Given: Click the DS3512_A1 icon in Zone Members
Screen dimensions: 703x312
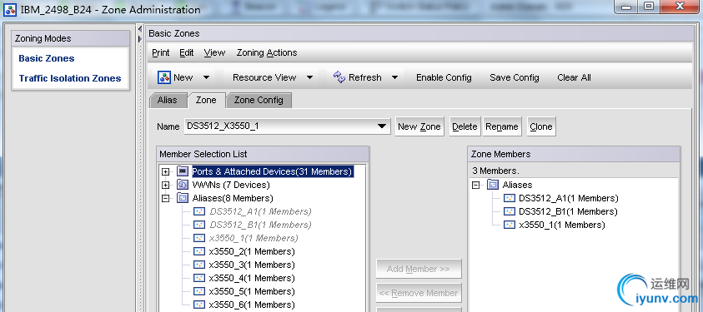Looking at the screenshot, I should (x=510, y=198).
